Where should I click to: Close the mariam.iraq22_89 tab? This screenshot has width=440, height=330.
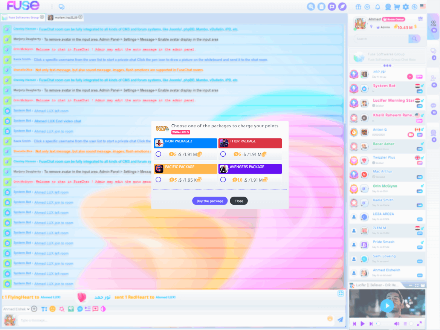tap(81, 17)
